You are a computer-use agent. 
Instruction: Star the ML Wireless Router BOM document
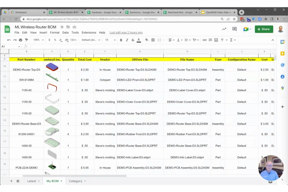coord(62,27)
